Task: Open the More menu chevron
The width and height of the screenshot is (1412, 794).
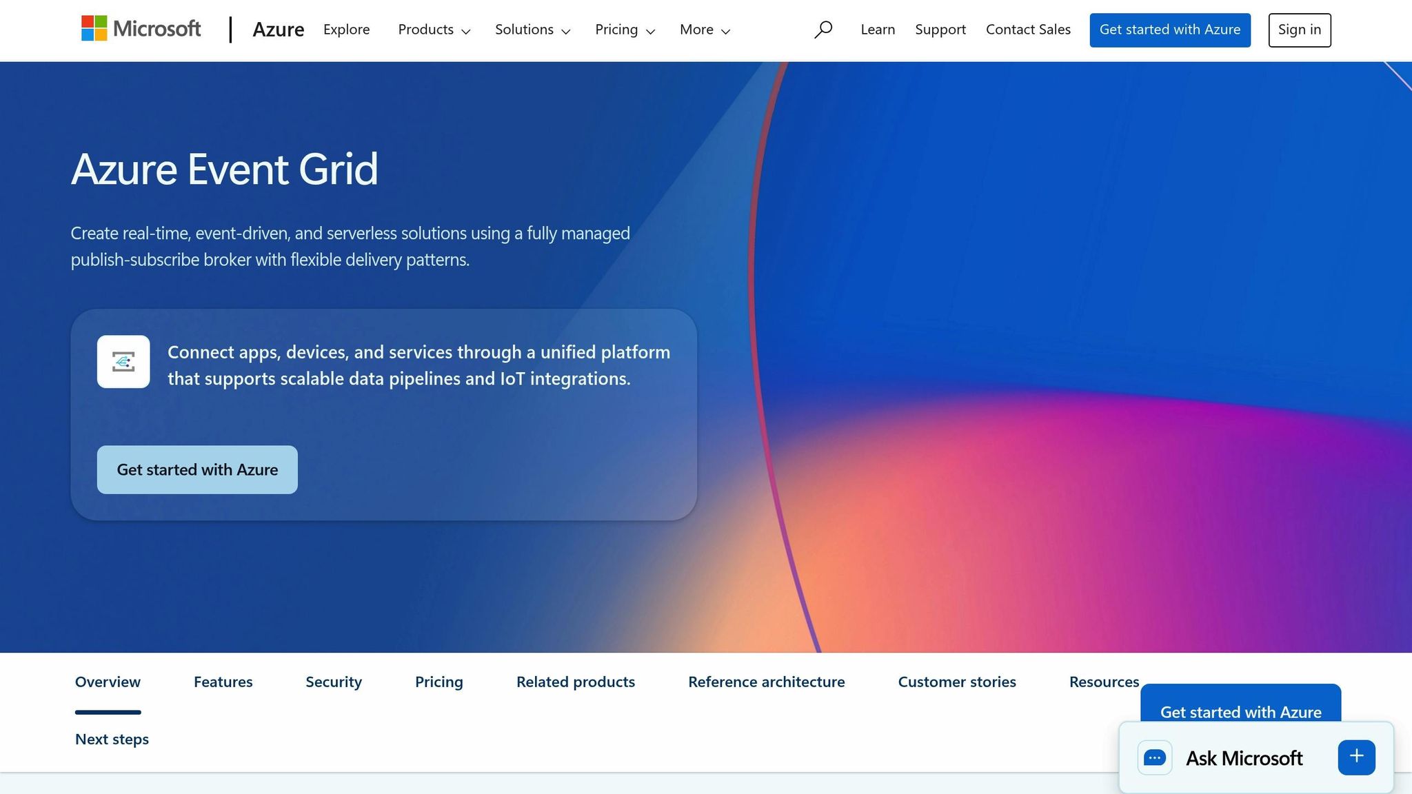Action: (726, 31)
